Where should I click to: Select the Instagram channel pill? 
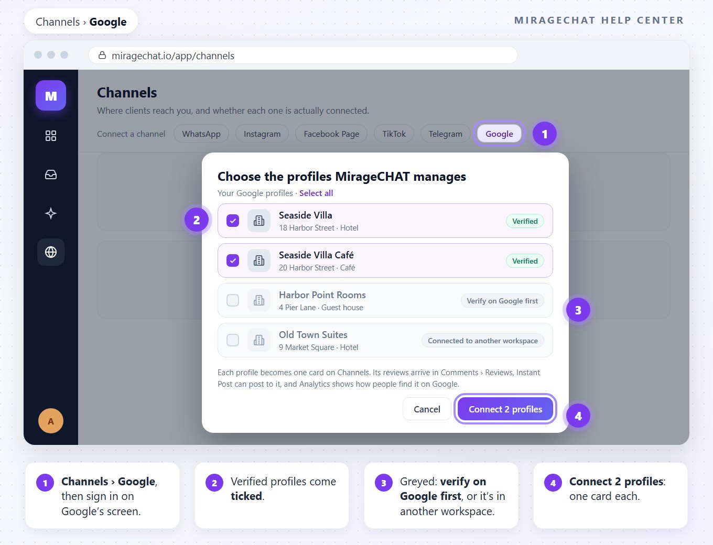click(262, 134)
